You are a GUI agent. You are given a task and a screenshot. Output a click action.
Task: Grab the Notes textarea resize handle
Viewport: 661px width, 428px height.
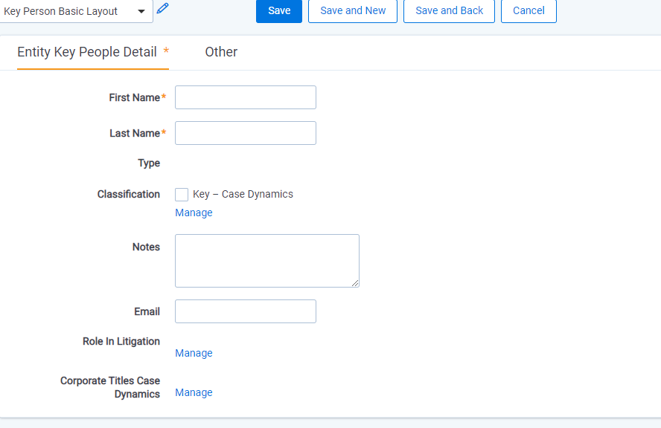355,283
